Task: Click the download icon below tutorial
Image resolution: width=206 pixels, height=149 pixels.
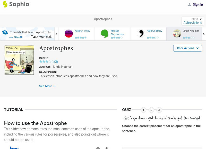Action: pyautogui.click(x=107, y=148)
